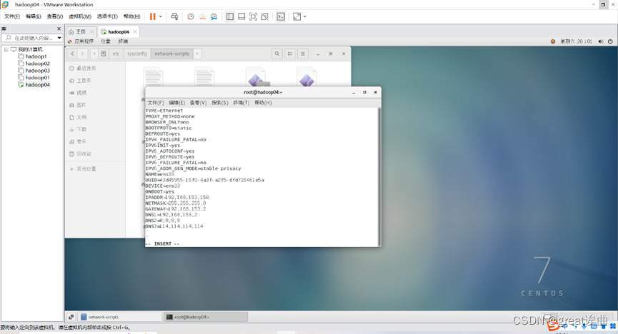618x334 pixels.
Task: Open terminal 搜索(S) menu
Action: [x=219, y=102]
